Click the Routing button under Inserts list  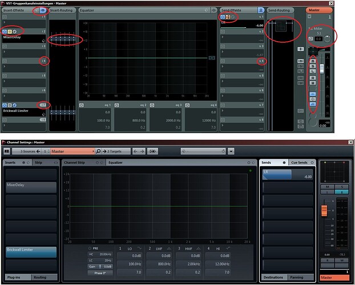[45, 278]
